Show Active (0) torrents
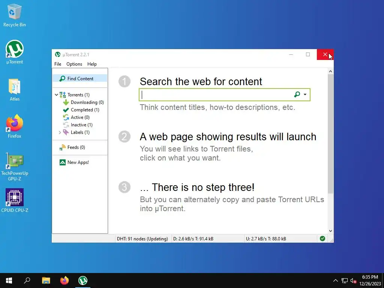The height and width of the screenshot is (288, 384). tap(80, 117)
